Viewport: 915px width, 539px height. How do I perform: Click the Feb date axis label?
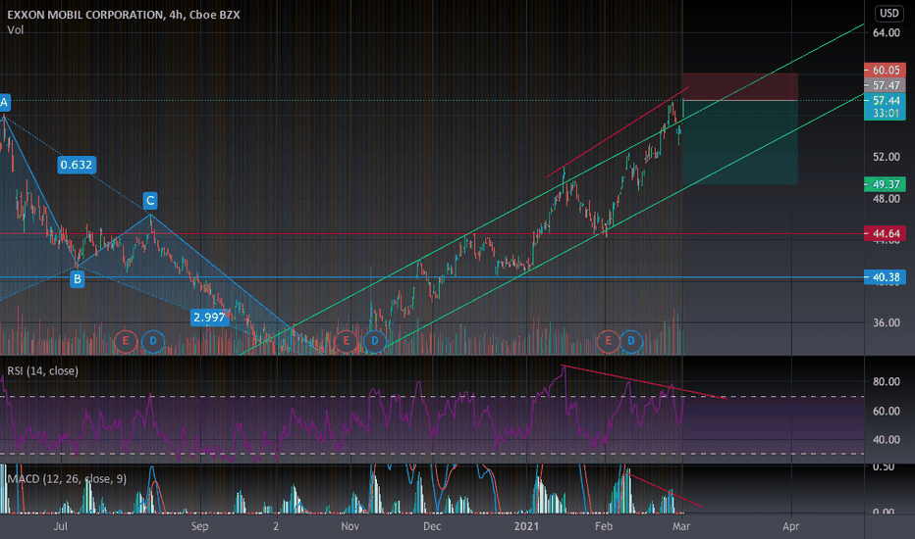point(604,526)
